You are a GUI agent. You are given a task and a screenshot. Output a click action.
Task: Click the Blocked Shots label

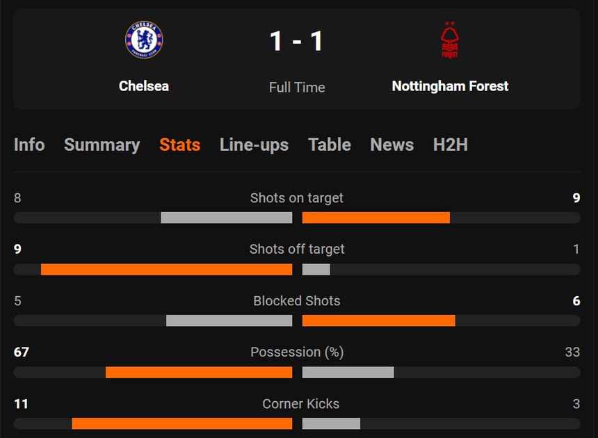click(297, 300)
